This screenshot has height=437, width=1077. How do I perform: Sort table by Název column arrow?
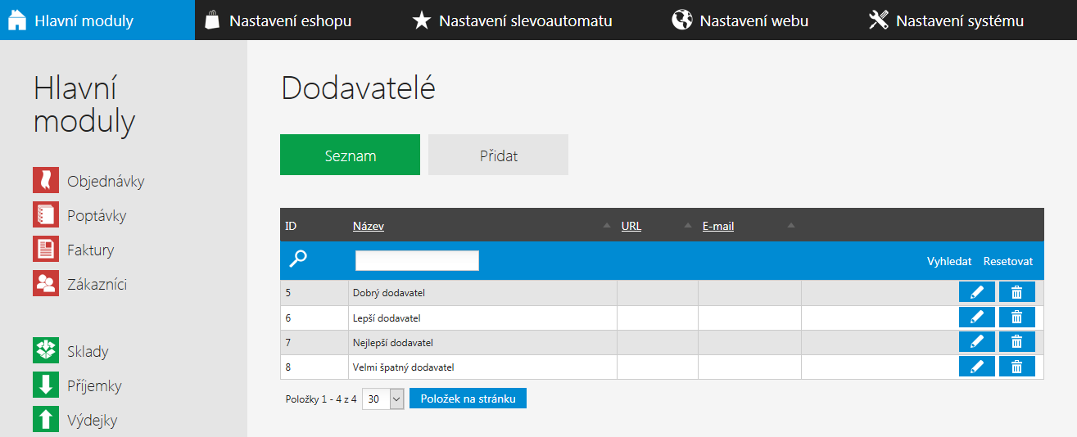(607, 226)
